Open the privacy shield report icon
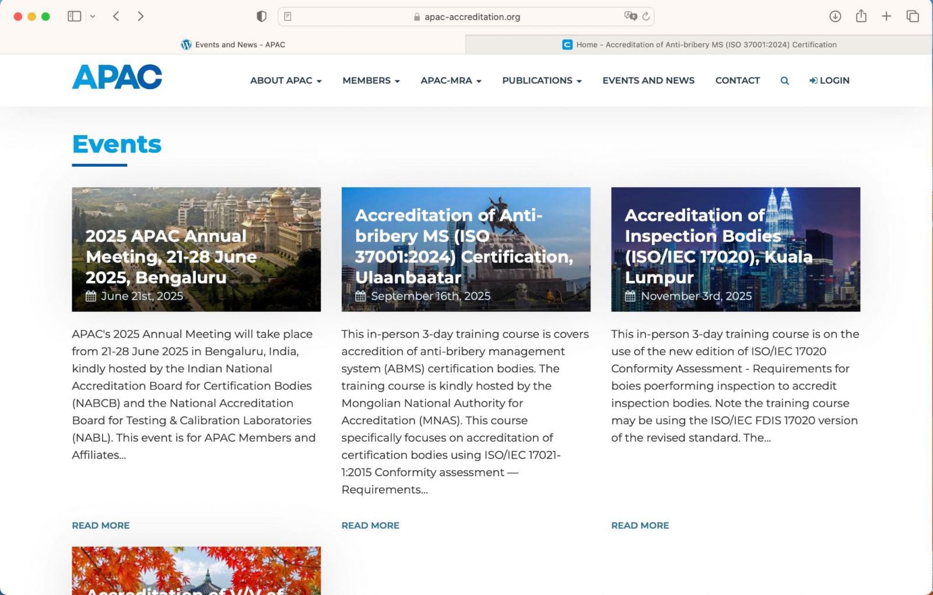 (x=261, y=16)
